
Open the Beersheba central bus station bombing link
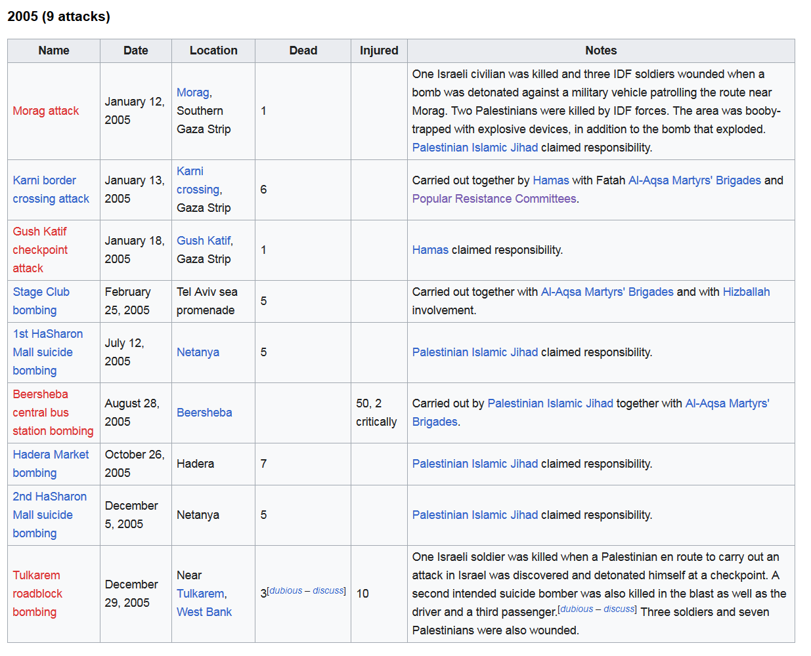(53, 413)
